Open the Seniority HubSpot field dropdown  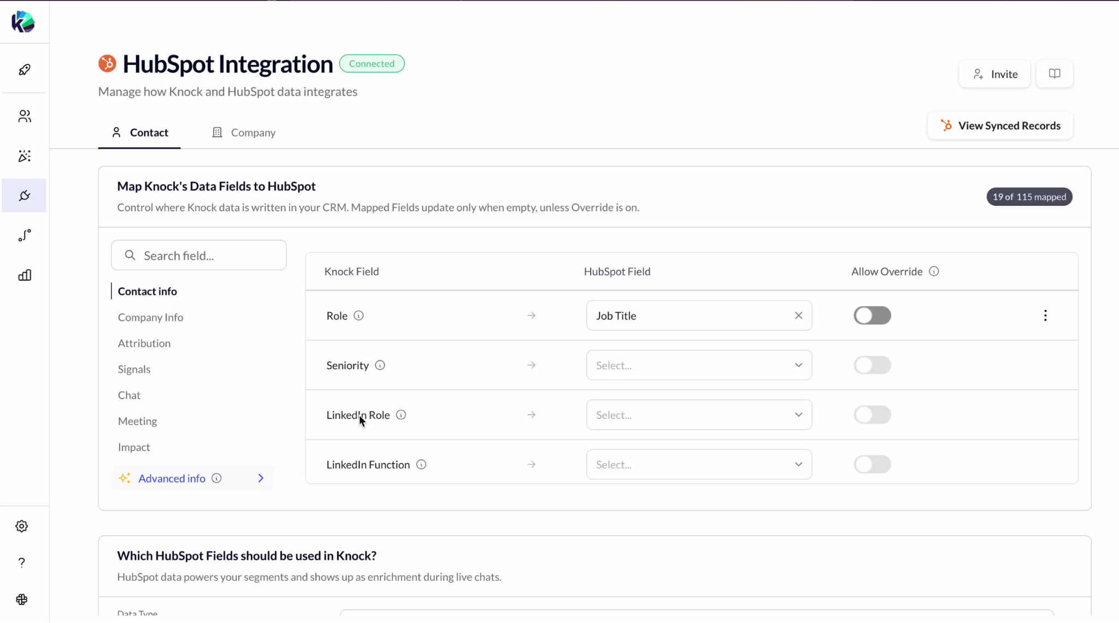tap(699, 365)
